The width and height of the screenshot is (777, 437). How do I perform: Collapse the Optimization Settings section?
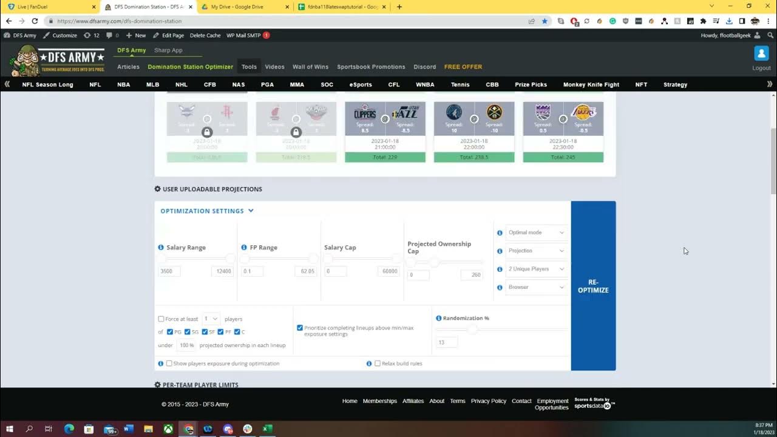click(207, 211)
